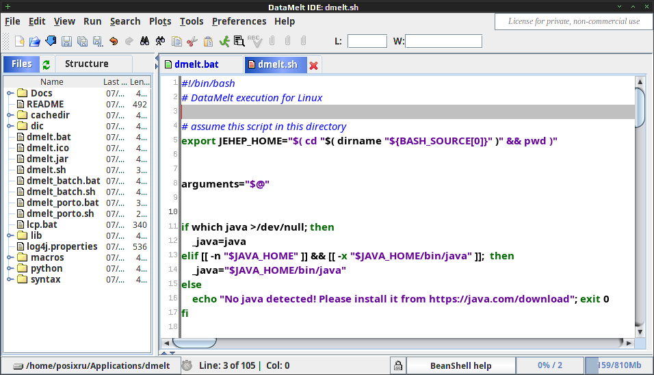Click the Copy documents icon

click(x=176, y=41)
